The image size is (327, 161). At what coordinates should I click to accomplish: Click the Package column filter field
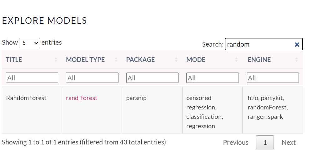(x=152, y=78)
